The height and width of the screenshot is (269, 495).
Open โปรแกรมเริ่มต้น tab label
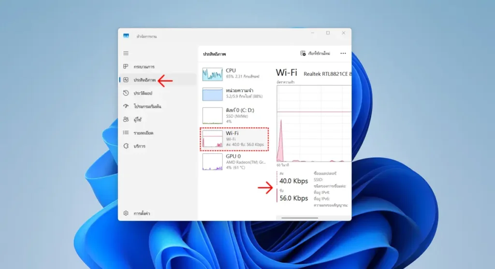(x=147, y=107)
